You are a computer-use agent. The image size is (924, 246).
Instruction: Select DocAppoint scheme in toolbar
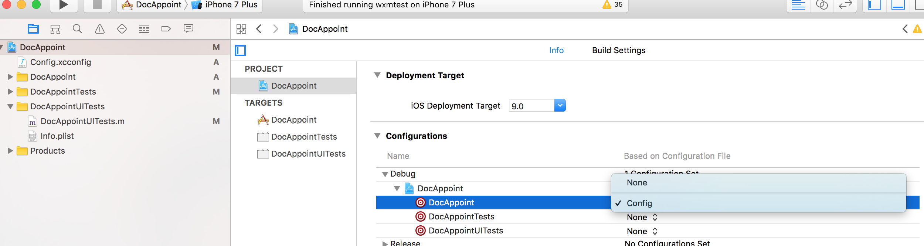pyautogui.click(x=152, y=5)
